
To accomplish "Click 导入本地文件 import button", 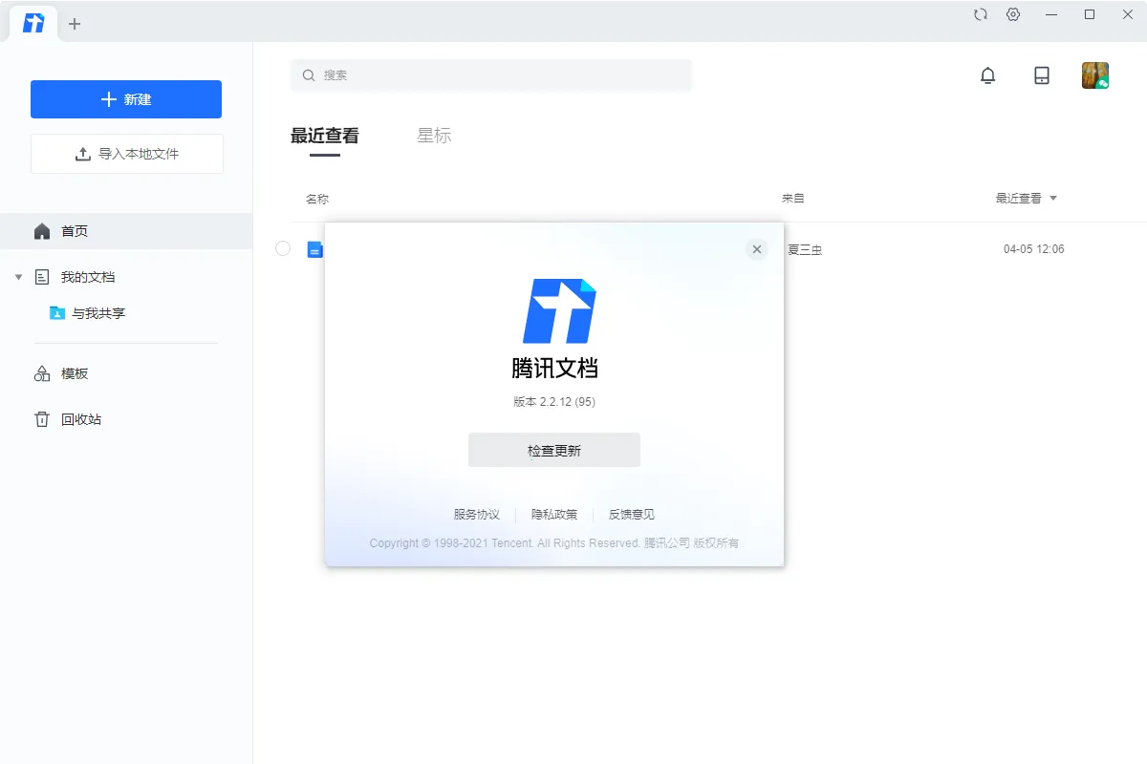I will click(x=127, y=154).
